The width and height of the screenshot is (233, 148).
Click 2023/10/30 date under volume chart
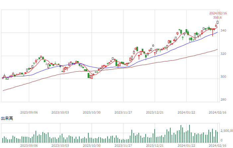92,145
